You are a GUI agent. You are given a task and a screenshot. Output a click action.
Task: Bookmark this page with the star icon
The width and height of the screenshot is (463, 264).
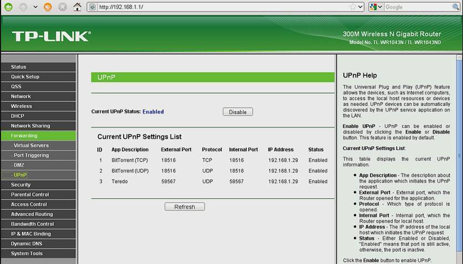pos(353,7)
